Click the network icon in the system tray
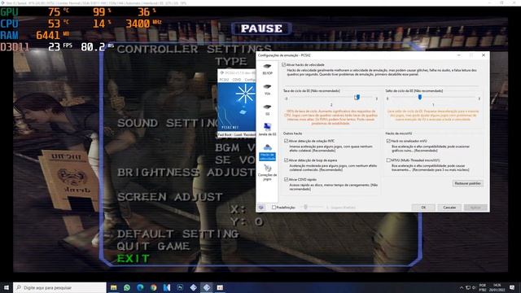The width and height of the screenshot is (521, 293). pyautogui.click(x=468, y=287)
